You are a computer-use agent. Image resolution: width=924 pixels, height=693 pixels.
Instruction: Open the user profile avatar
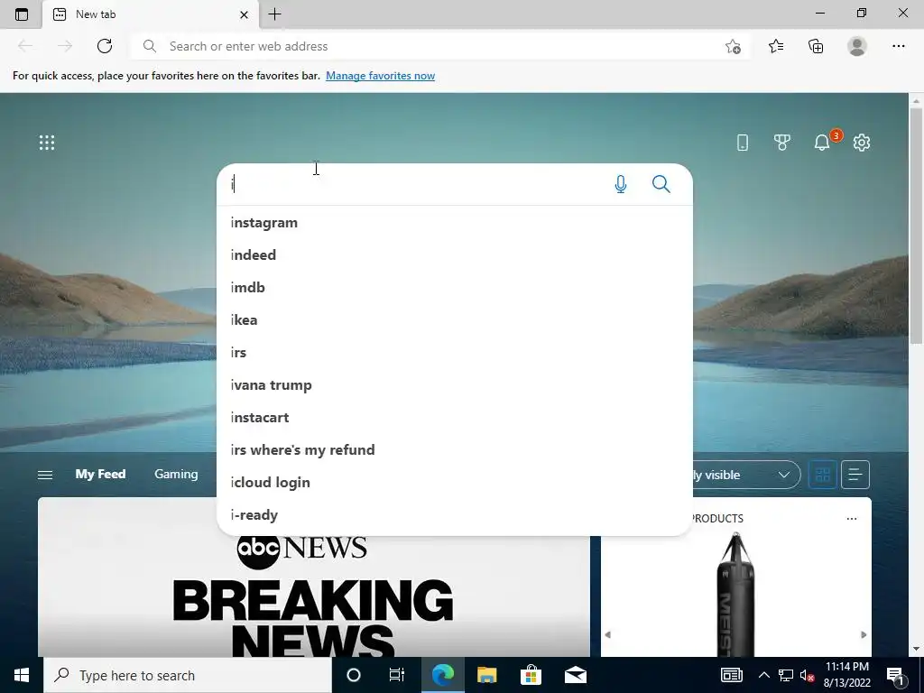[857, 46]
